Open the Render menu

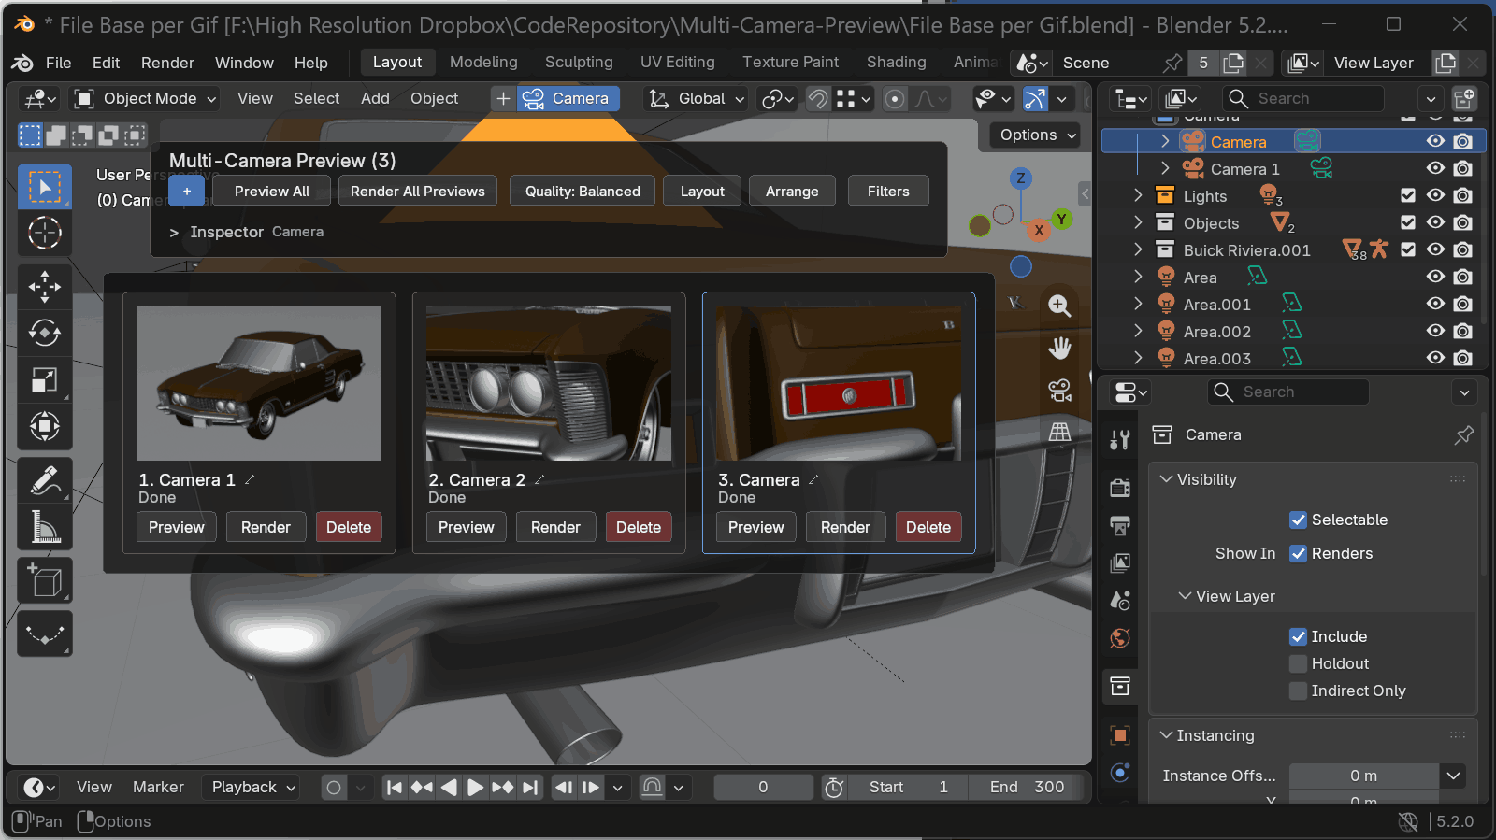coord(167,63)
